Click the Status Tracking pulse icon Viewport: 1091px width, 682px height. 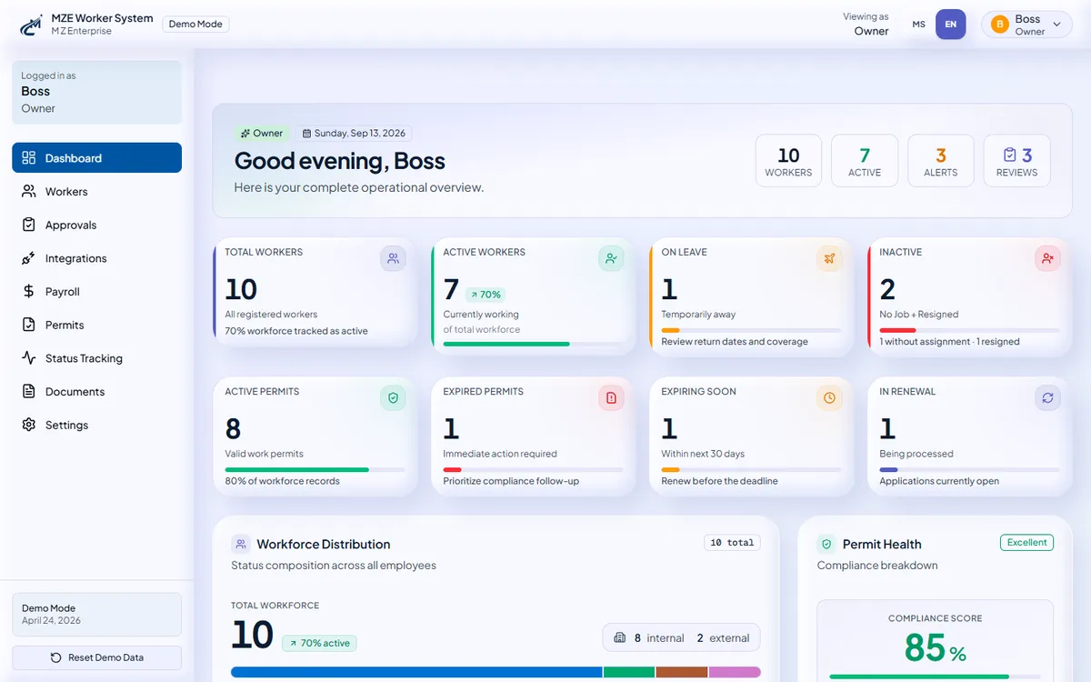pyautogui.click(x=29, y=358)
